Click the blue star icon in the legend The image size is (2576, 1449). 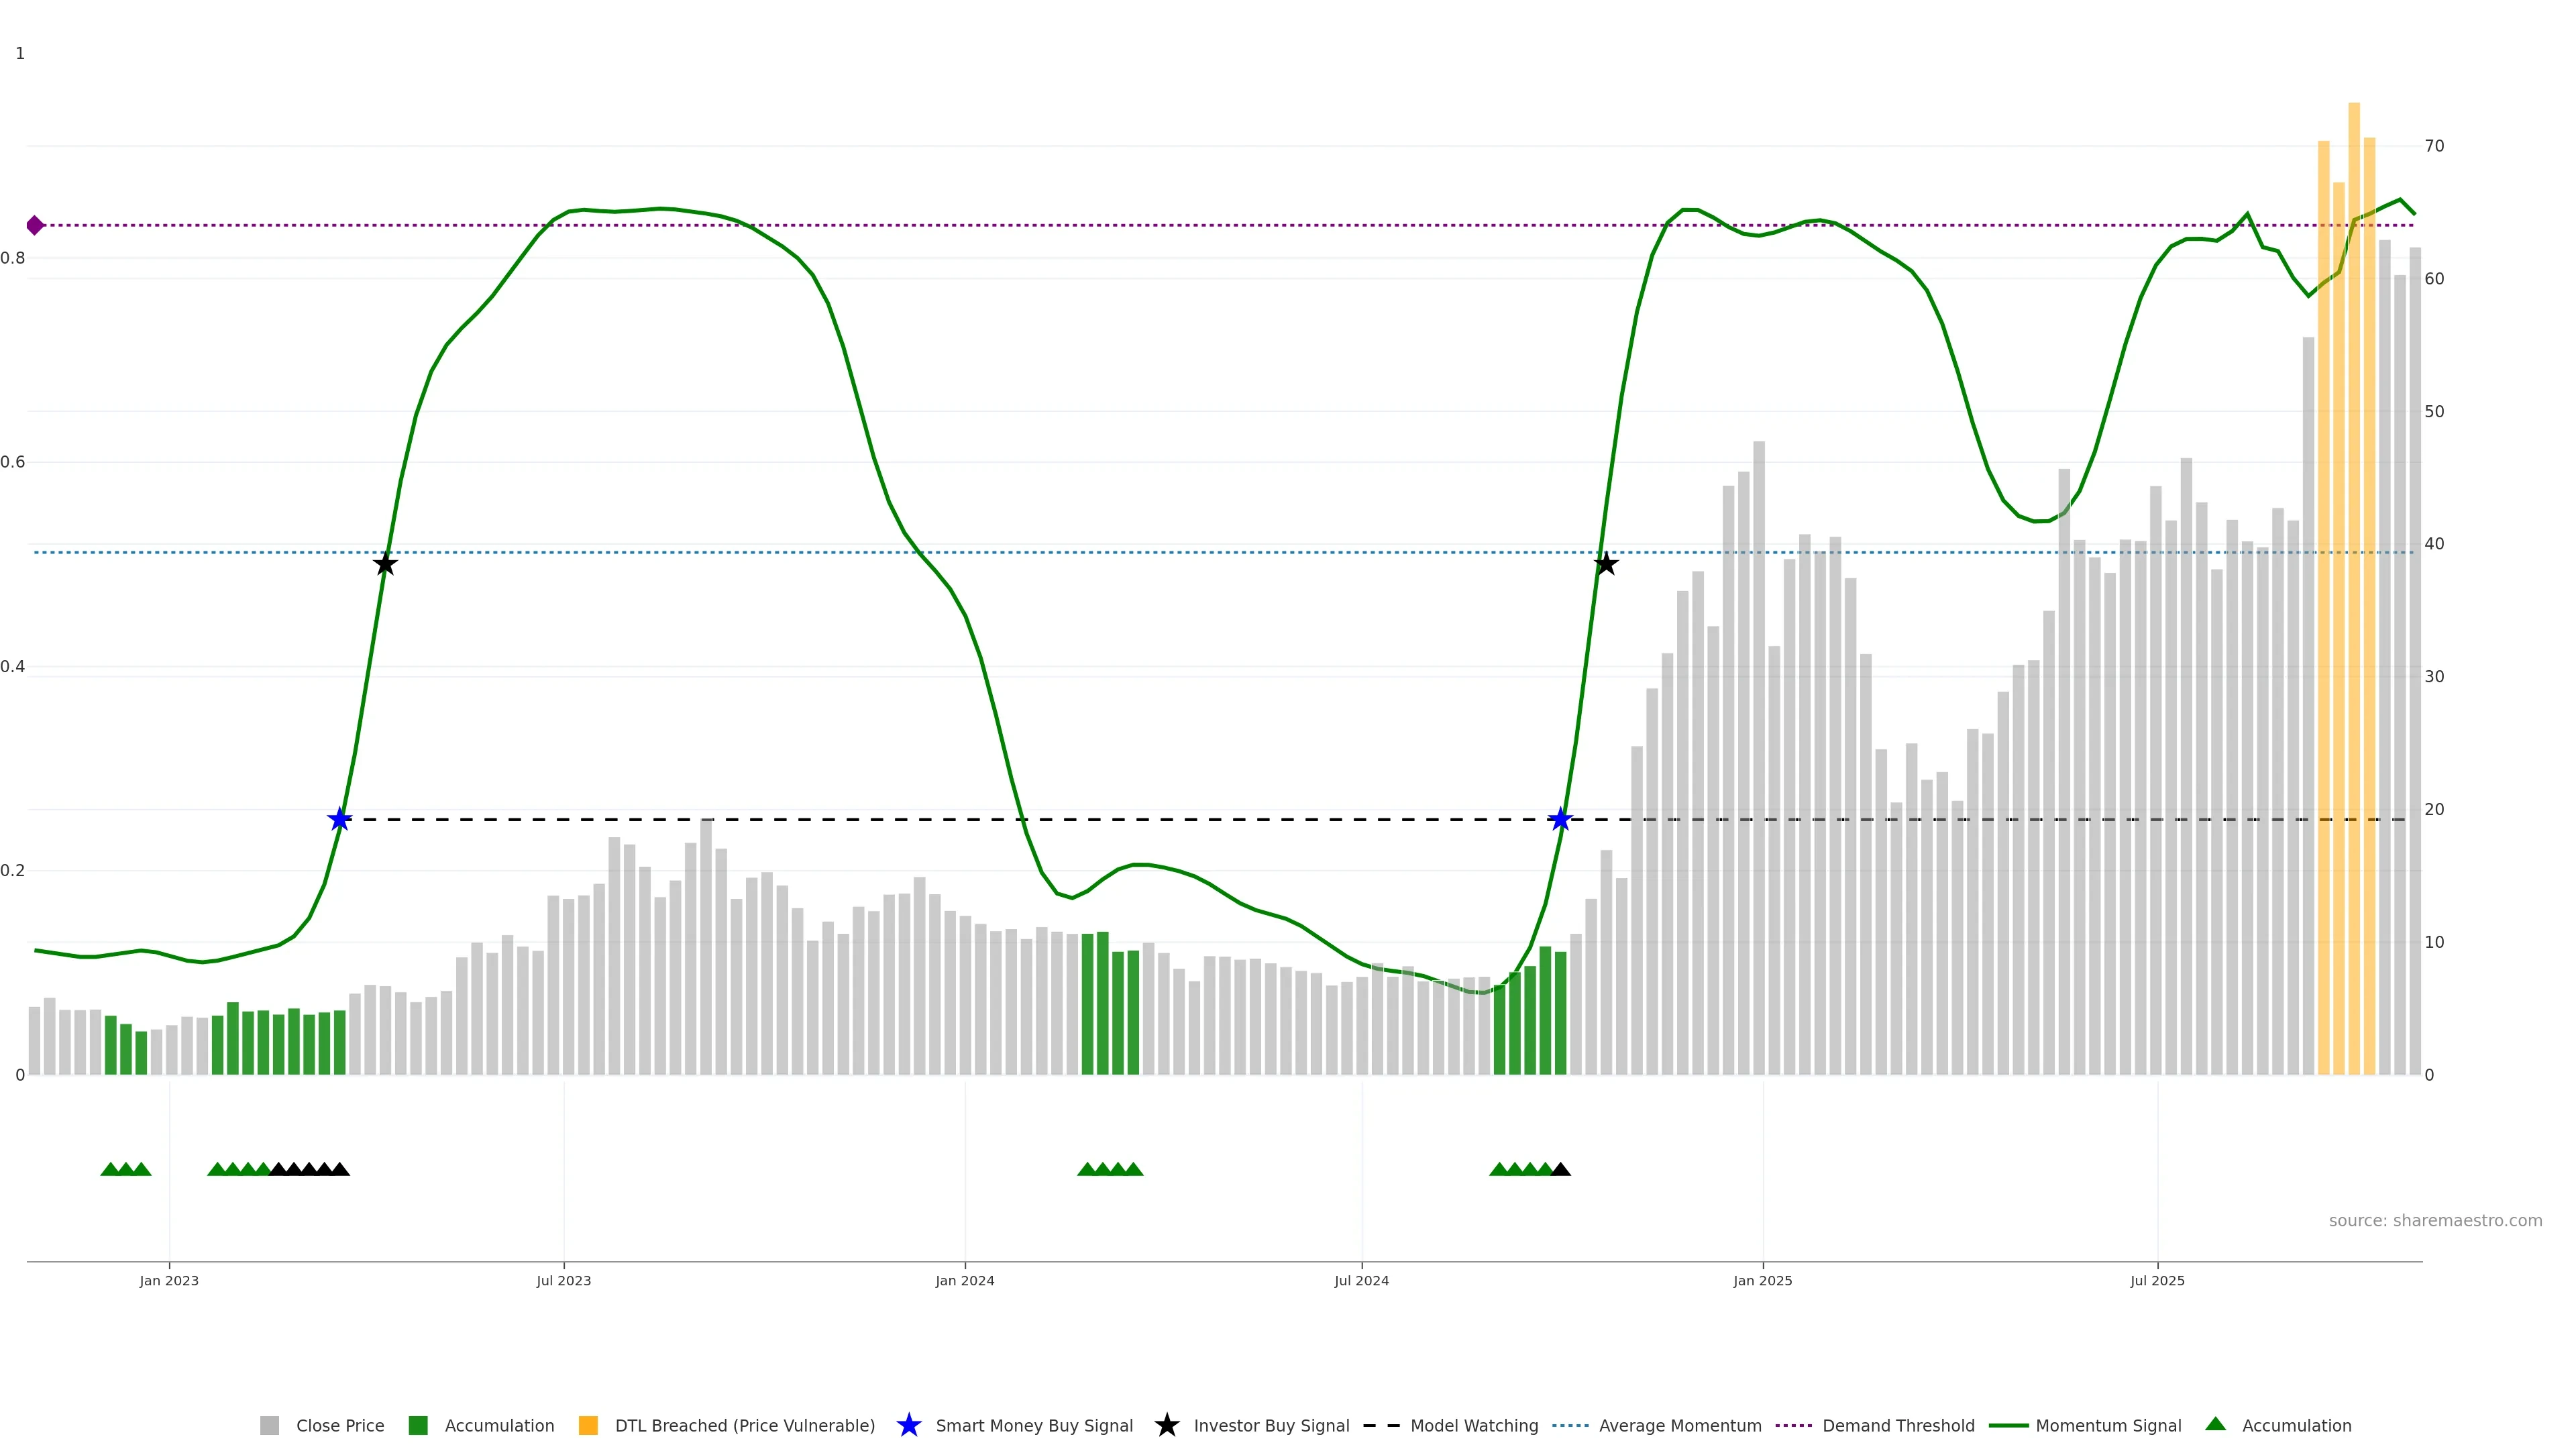909,1425
